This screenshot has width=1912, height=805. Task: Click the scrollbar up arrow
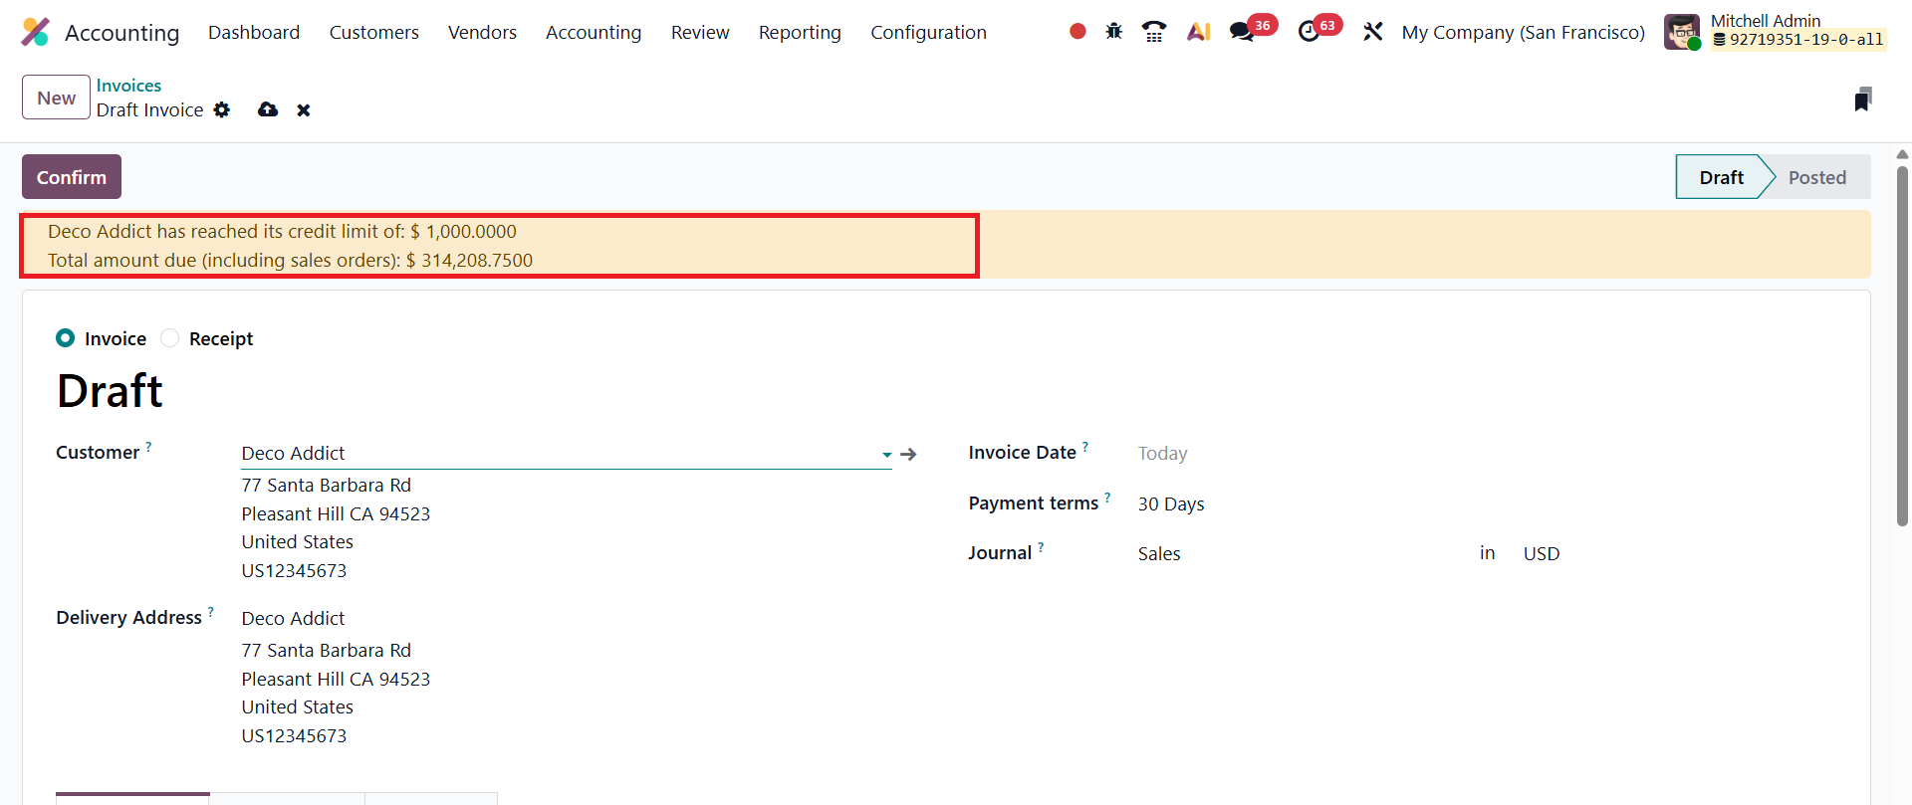pos(1902,154)
